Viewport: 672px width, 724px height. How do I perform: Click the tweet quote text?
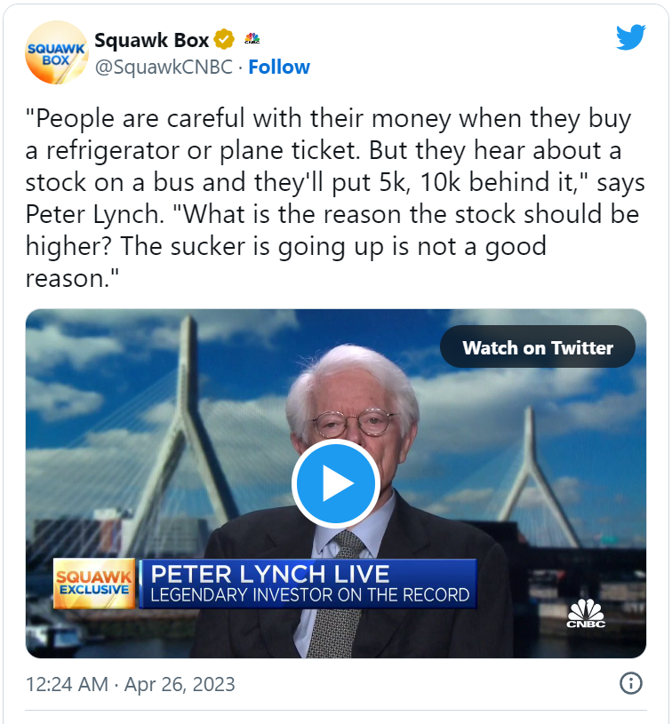click(335, 197)
